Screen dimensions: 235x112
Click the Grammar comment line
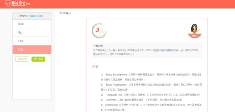coord(142,100)
